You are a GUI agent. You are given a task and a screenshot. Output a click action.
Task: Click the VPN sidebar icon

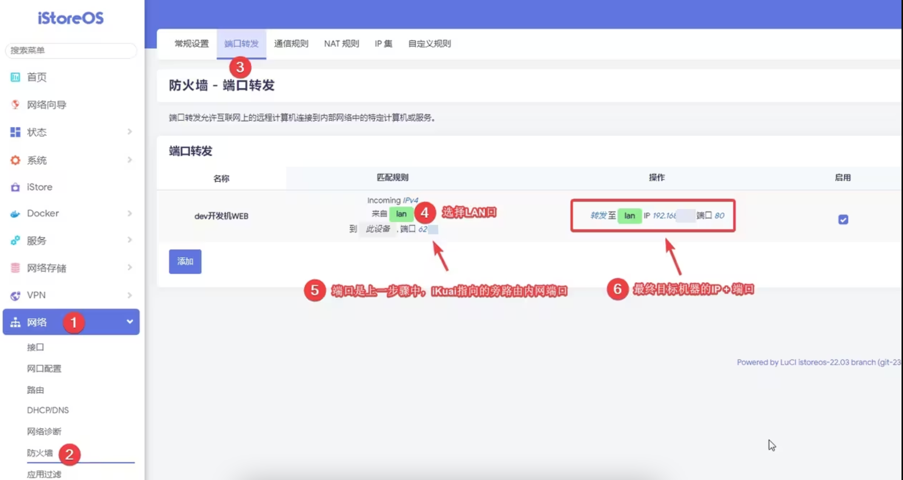click(x=15, y=295)
